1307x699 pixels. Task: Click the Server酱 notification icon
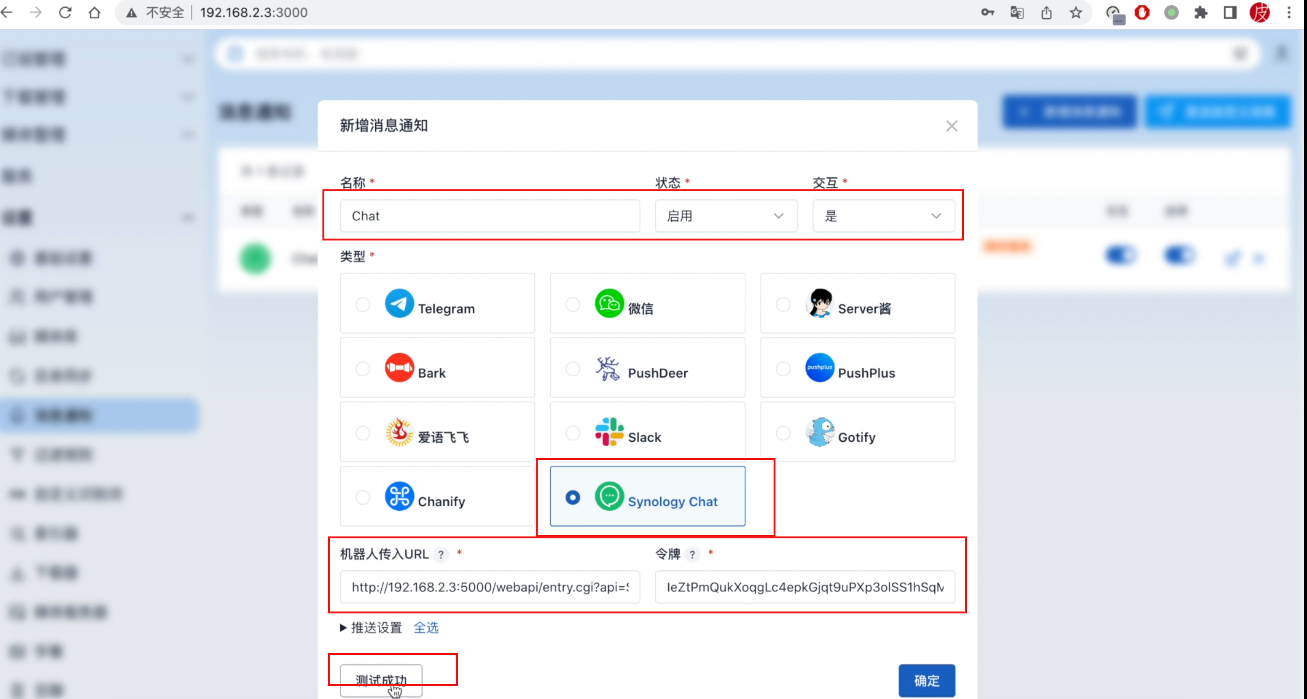819,304
